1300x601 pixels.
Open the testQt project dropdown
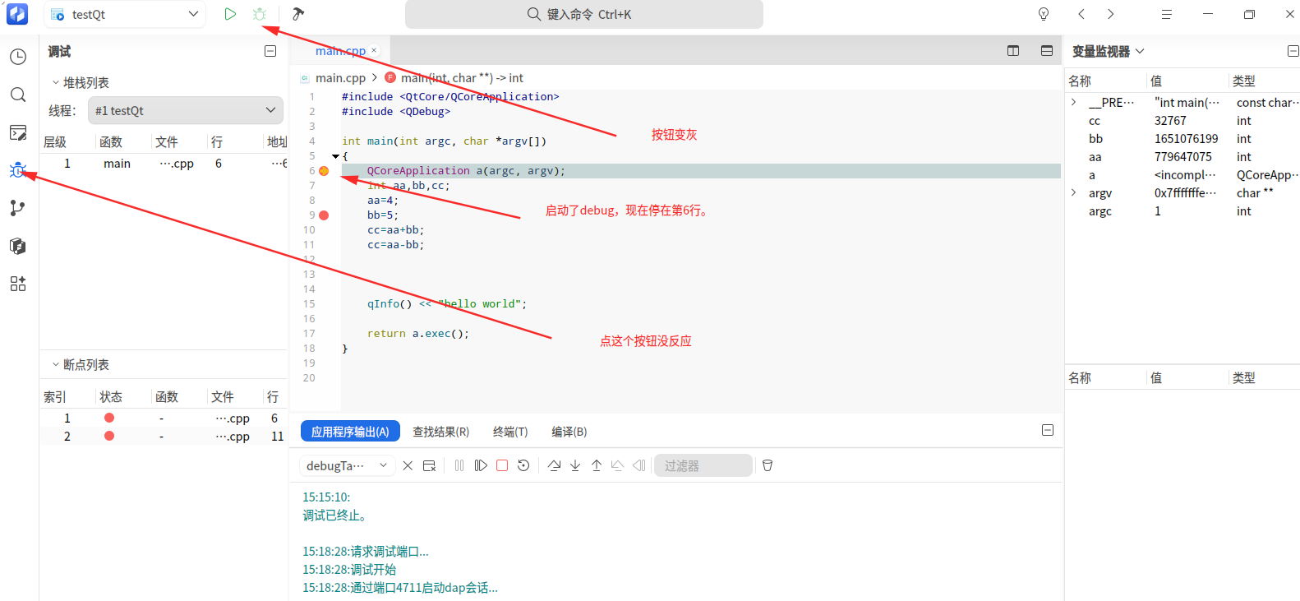[125, 14]
